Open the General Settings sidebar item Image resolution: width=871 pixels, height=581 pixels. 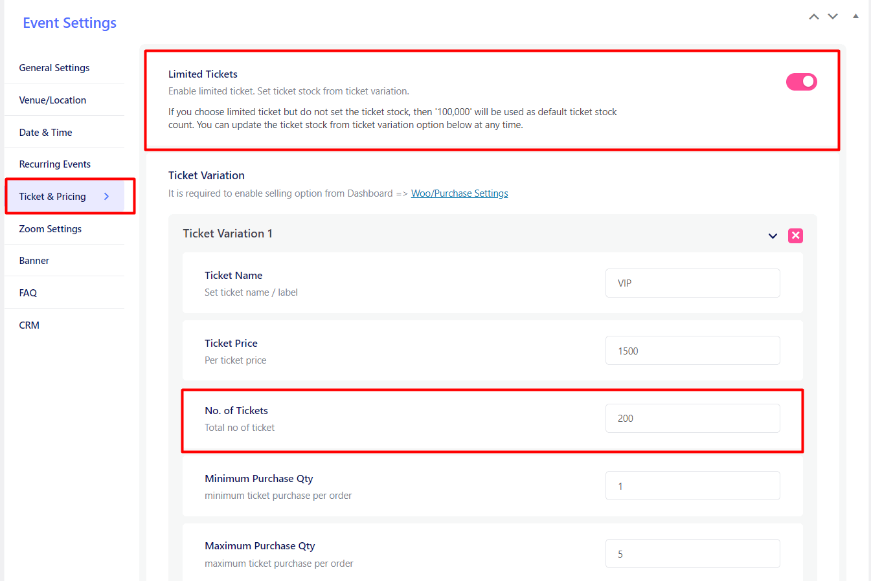[x=54, y=67]
